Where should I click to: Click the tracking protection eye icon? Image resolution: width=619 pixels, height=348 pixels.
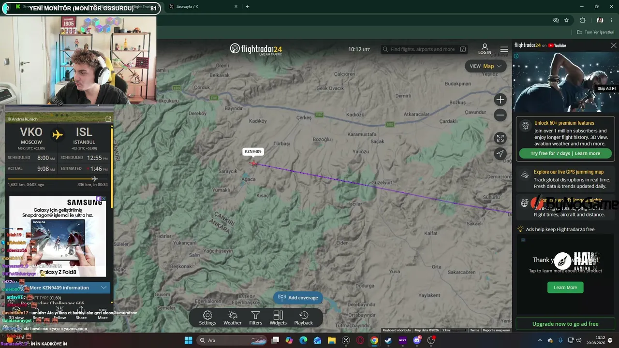(x=556, y=20)
